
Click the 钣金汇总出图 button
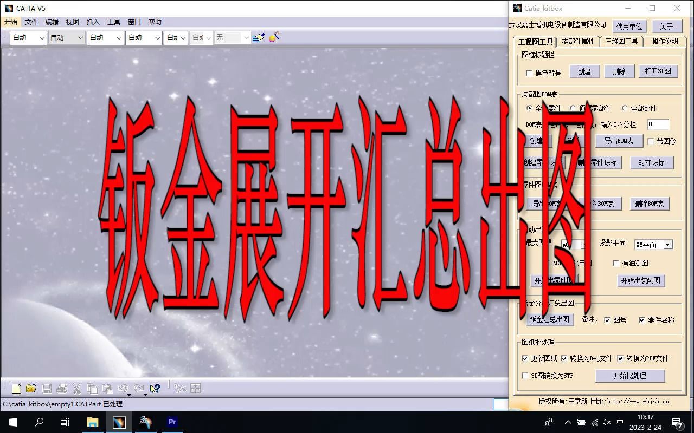click(x=550, y=319)
